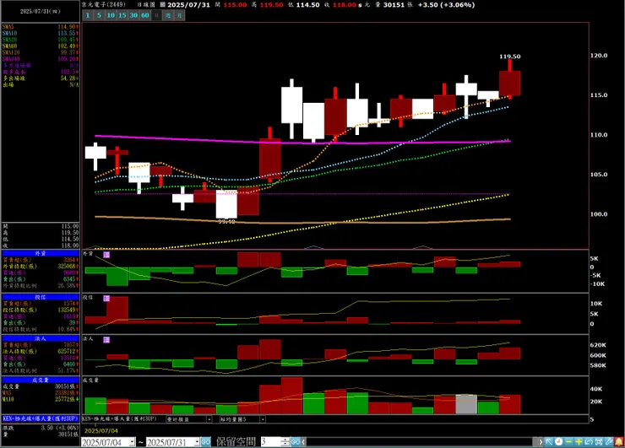The image size is (625, 448).
Task: Click the round orange chart tool icon
Action: pyautogui.click(x=559, y=441)
